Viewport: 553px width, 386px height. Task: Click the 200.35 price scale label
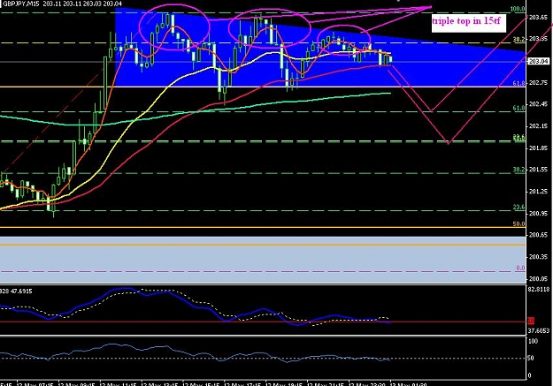pyautogui.click(x=539, y=257)
